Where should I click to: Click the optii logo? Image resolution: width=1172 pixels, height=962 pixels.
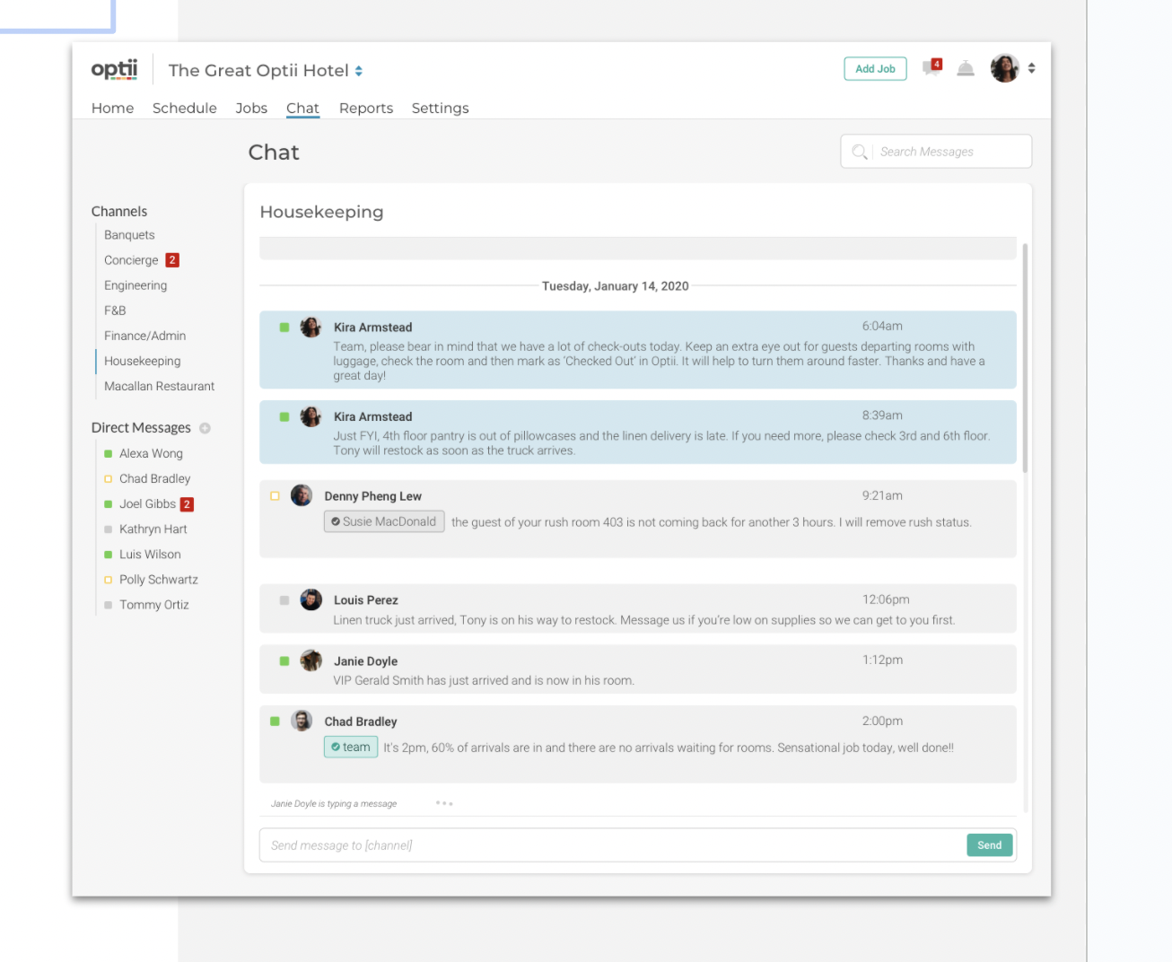click(x=114, y=69)
